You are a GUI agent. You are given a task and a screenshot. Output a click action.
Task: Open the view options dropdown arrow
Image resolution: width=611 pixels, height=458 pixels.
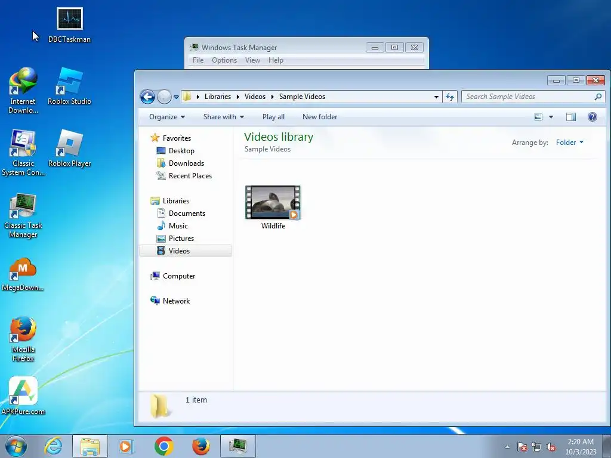coord(551,117)
